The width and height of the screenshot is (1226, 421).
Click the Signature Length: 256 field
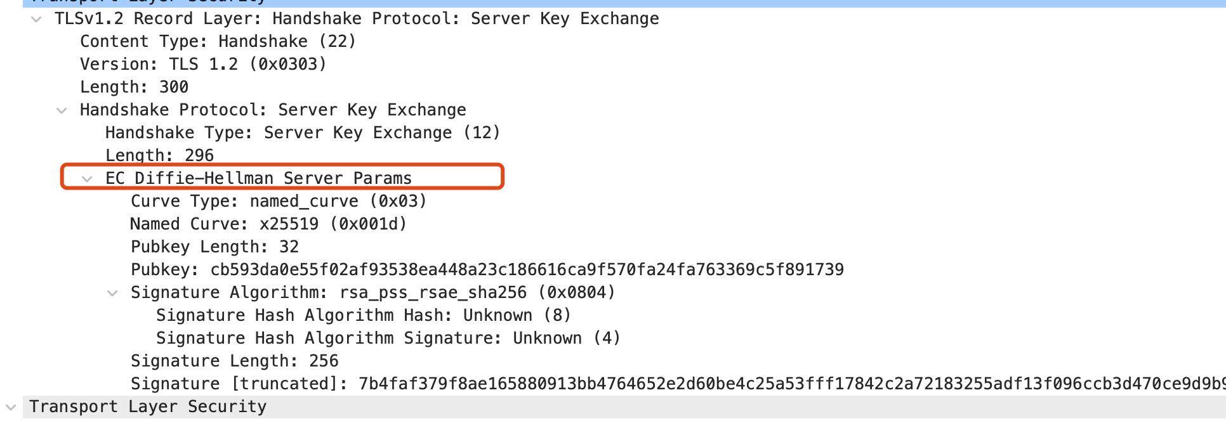pyautogui.click(x=234, y=361)
